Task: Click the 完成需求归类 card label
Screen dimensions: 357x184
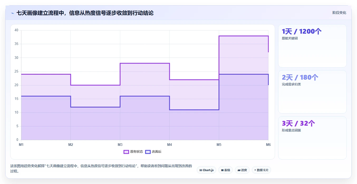Action: point(291,84)
